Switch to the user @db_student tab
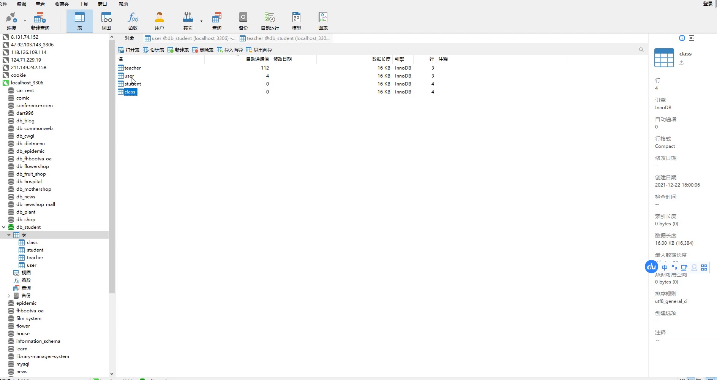The width and height of the screenshot is (717, 380). tap(190, 38)
